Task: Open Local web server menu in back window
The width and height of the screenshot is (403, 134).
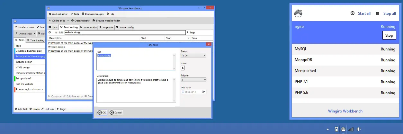Action: (24, 27)
